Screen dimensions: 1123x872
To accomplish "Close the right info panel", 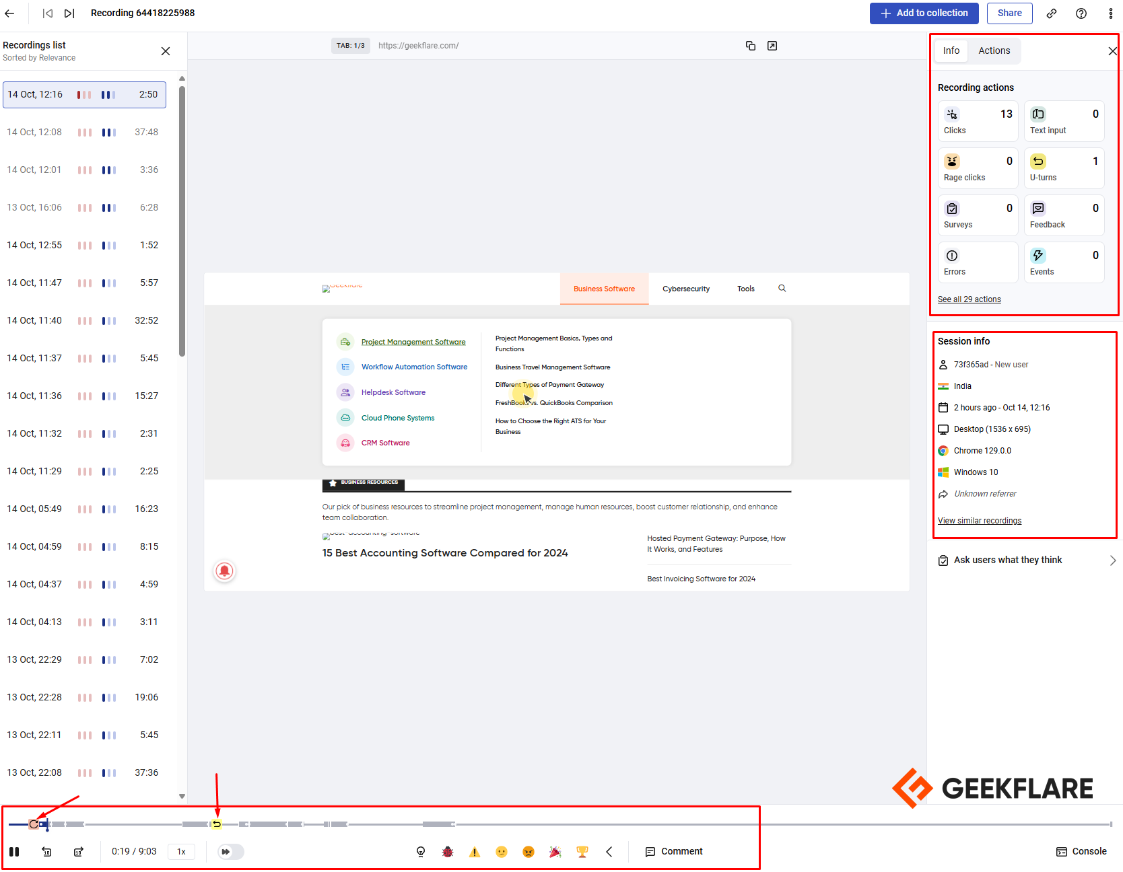I will click(x=1112, y=51).
